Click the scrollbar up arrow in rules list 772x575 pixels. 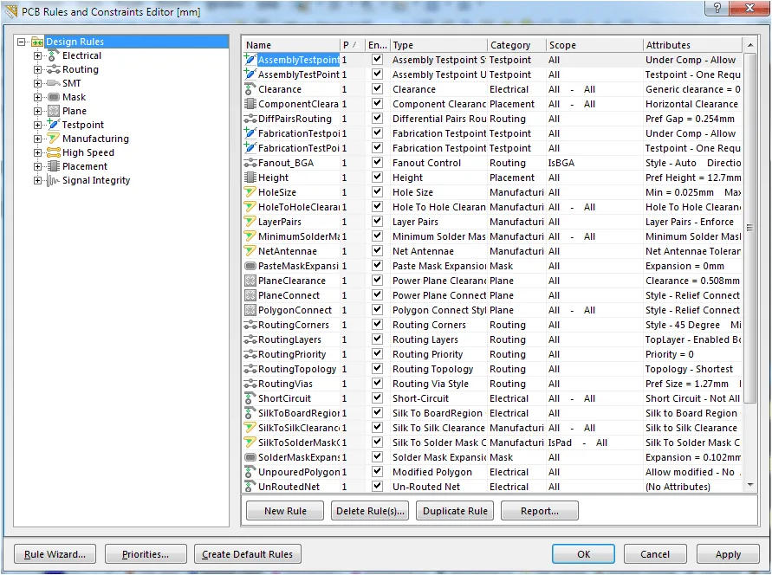tap(749, 45)
